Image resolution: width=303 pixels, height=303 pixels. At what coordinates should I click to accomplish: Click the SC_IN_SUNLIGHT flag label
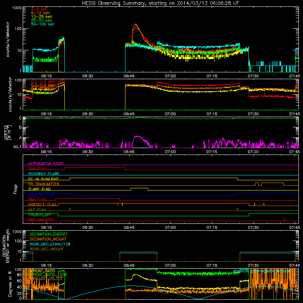[x=44, y=179]
